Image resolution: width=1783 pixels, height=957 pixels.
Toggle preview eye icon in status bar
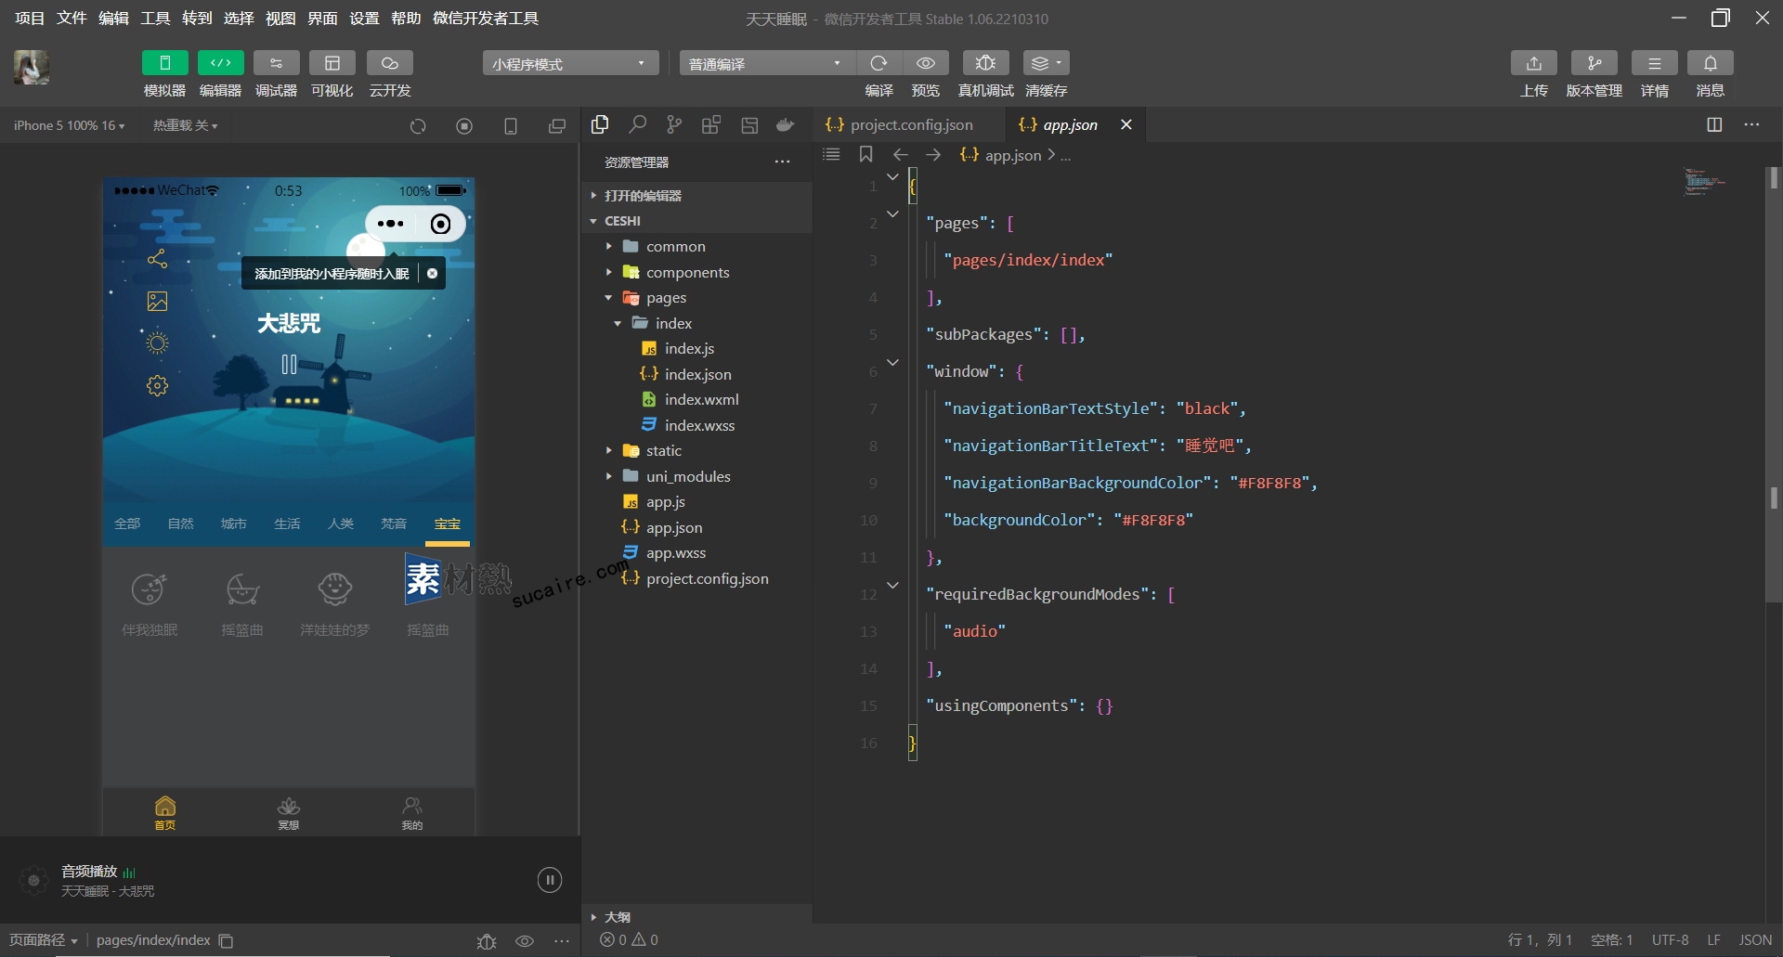click(525, 940)
